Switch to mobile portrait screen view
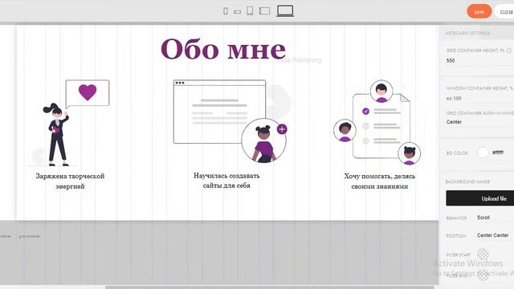 coord(226,11)
